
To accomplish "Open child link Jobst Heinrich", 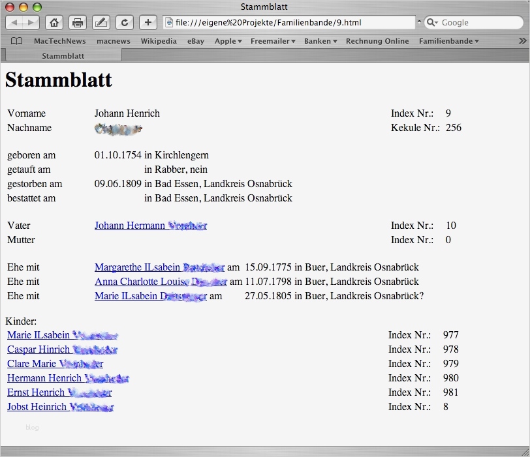I will [61, 407].
